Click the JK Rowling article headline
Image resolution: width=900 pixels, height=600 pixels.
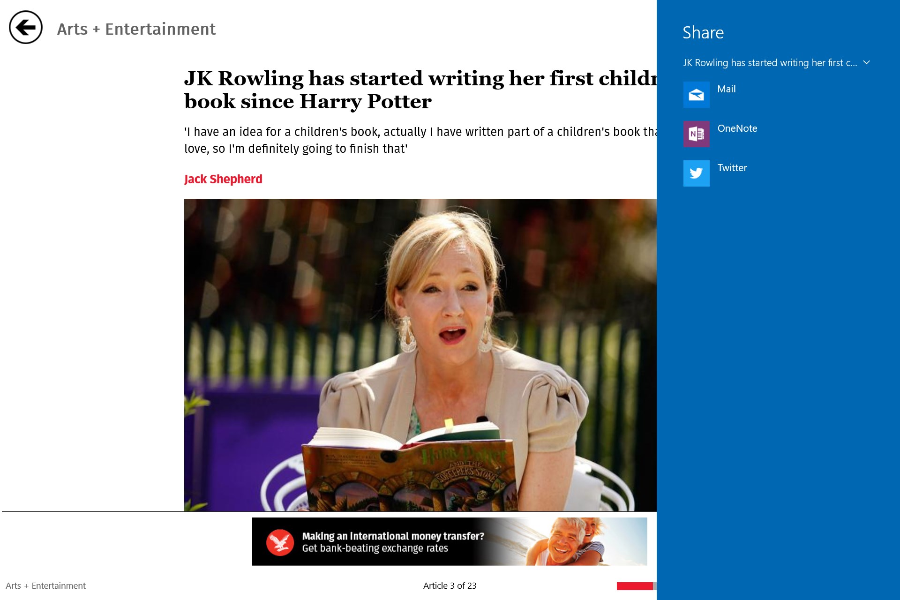click(420, 90)
